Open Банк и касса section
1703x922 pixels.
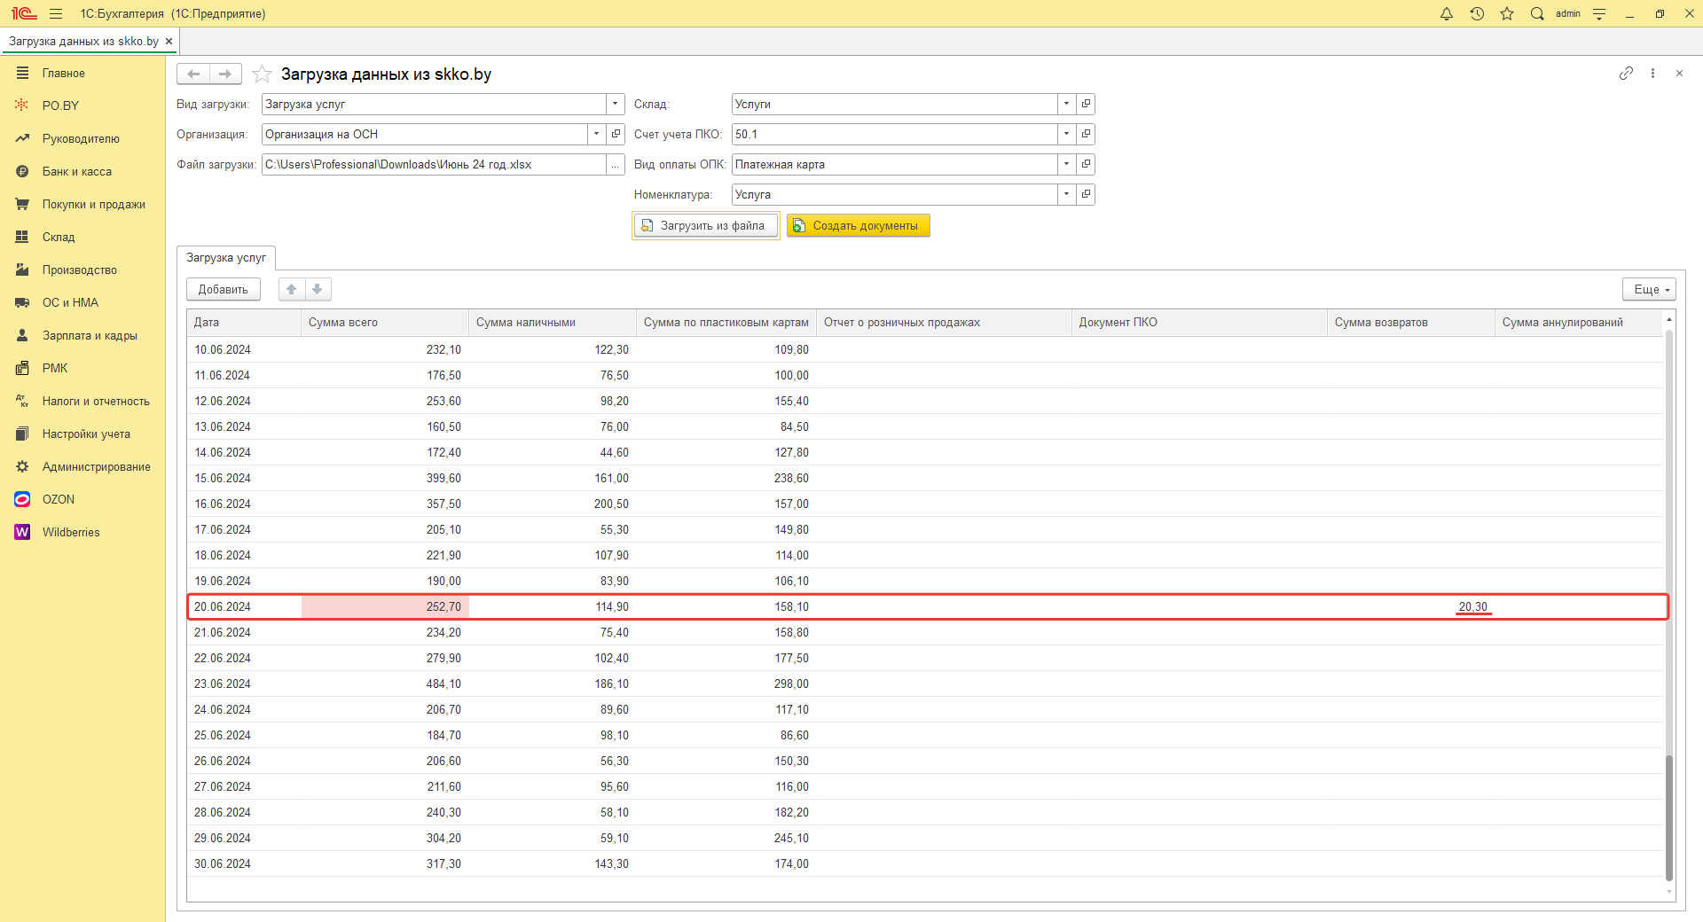click(77, 171)
